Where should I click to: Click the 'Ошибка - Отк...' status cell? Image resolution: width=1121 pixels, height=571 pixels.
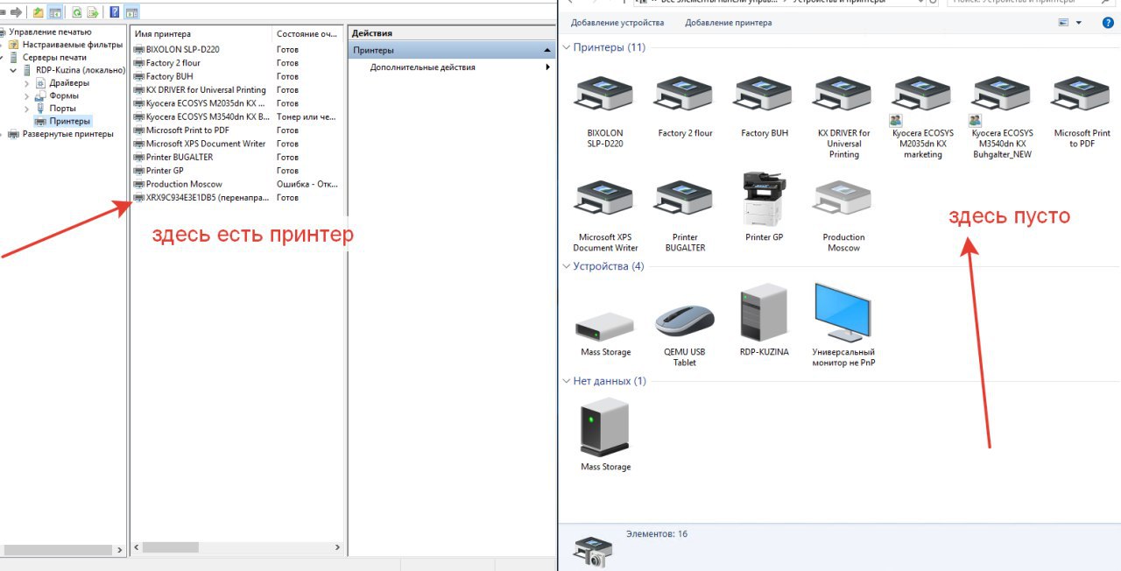[307, 184]
